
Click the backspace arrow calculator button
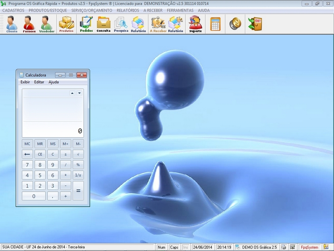[27, 154]
